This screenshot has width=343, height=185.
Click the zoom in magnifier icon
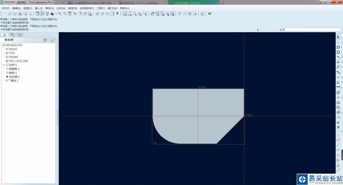coord(60,14)
